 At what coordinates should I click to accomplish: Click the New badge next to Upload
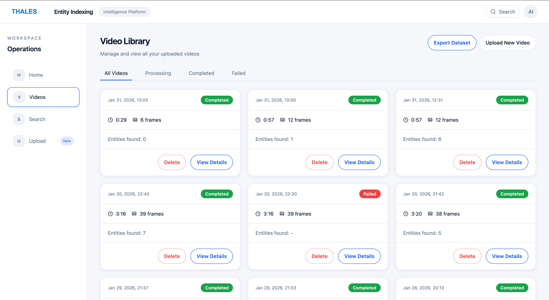coord(67,141)
